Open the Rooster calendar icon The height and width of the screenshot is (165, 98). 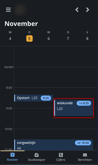12,155
